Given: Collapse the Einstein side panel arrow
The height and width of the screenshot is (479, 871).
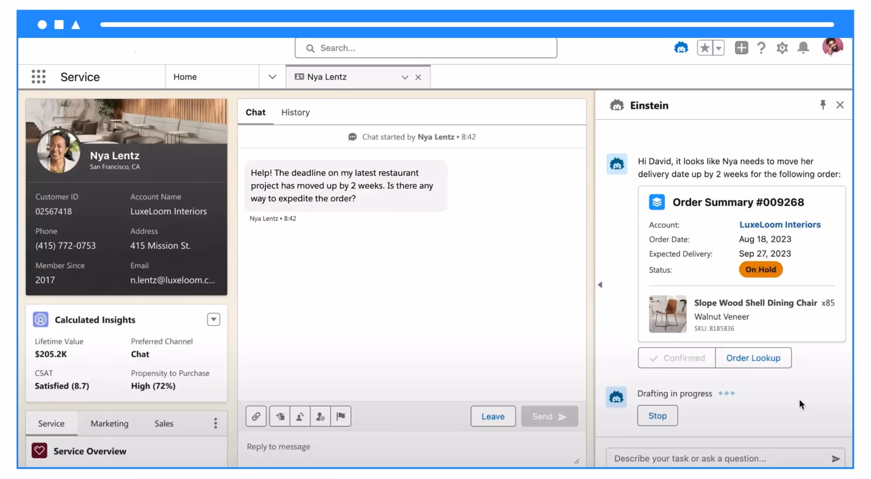Looking at the screenshot, I should coord(600,285).
